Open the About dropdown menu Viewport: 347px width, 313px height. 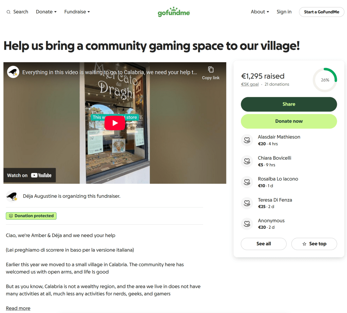(260, 12)
